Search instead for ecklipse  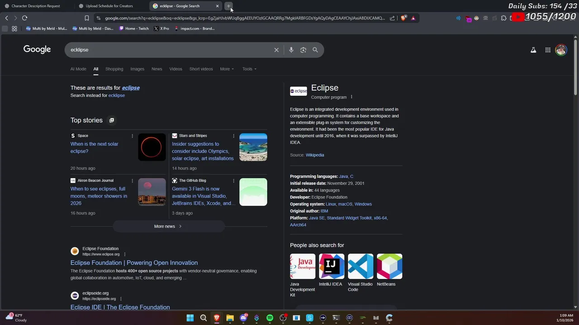pos(117,95)
